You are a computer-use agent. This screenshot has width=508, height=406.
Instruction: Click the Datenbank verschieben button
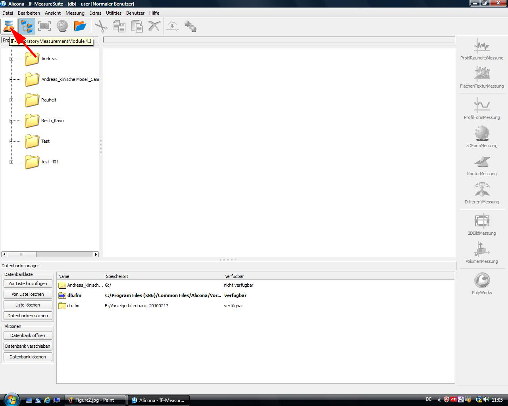coord(28,346)
